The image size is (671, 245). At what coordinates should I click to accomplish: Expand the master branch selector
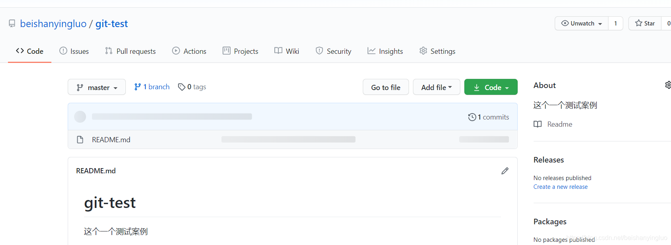click(97, 87)
